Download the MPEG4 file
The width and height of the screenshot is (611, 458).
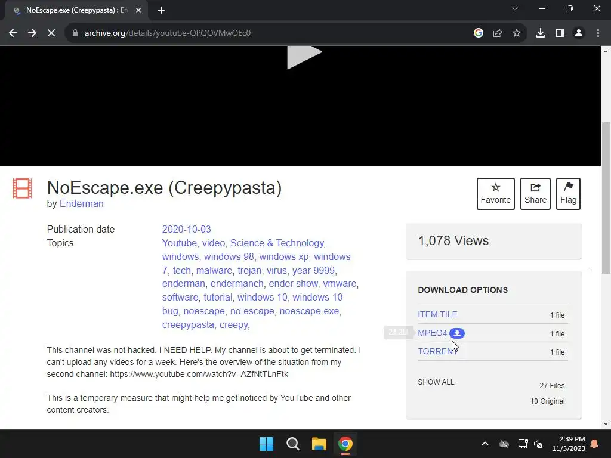(432, 333)
